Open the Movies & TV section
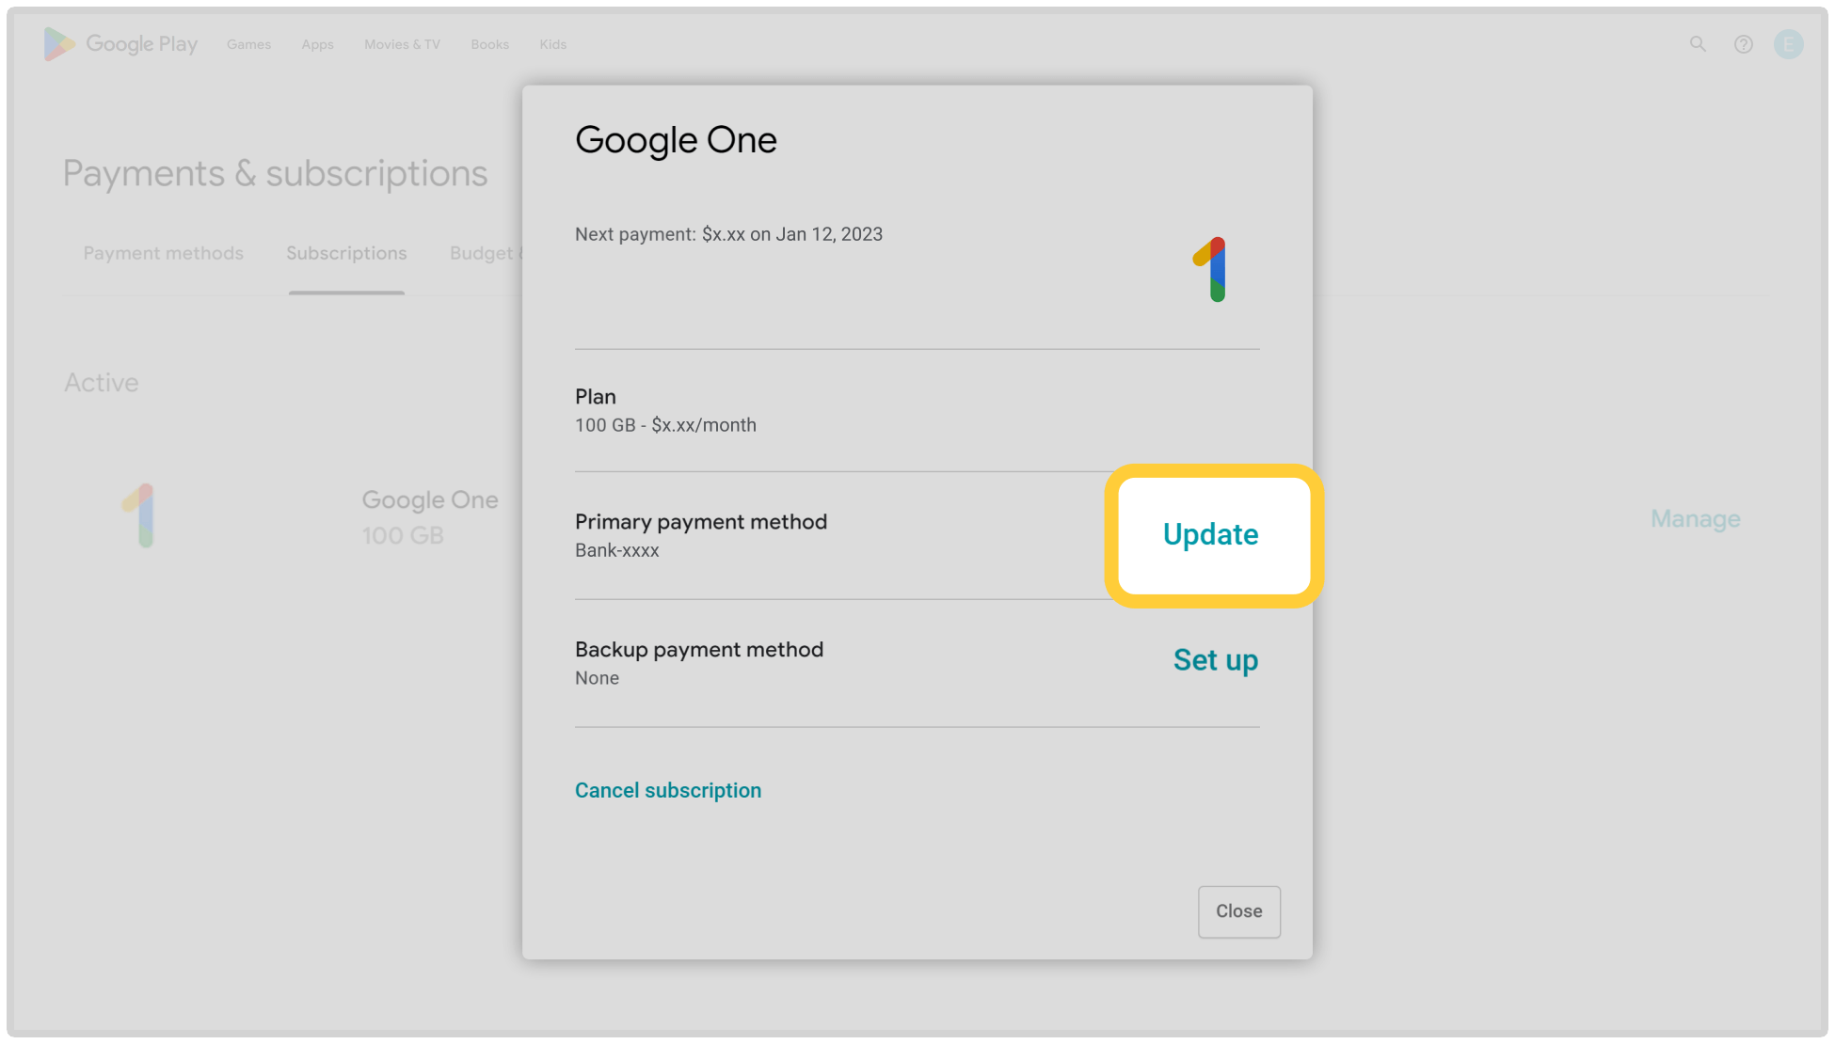The width and height of the screenshot is (1835, 1044). click(x=402, y=44)
